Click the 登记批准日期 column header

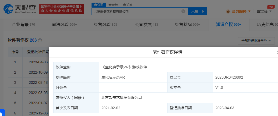coord(36,52)
